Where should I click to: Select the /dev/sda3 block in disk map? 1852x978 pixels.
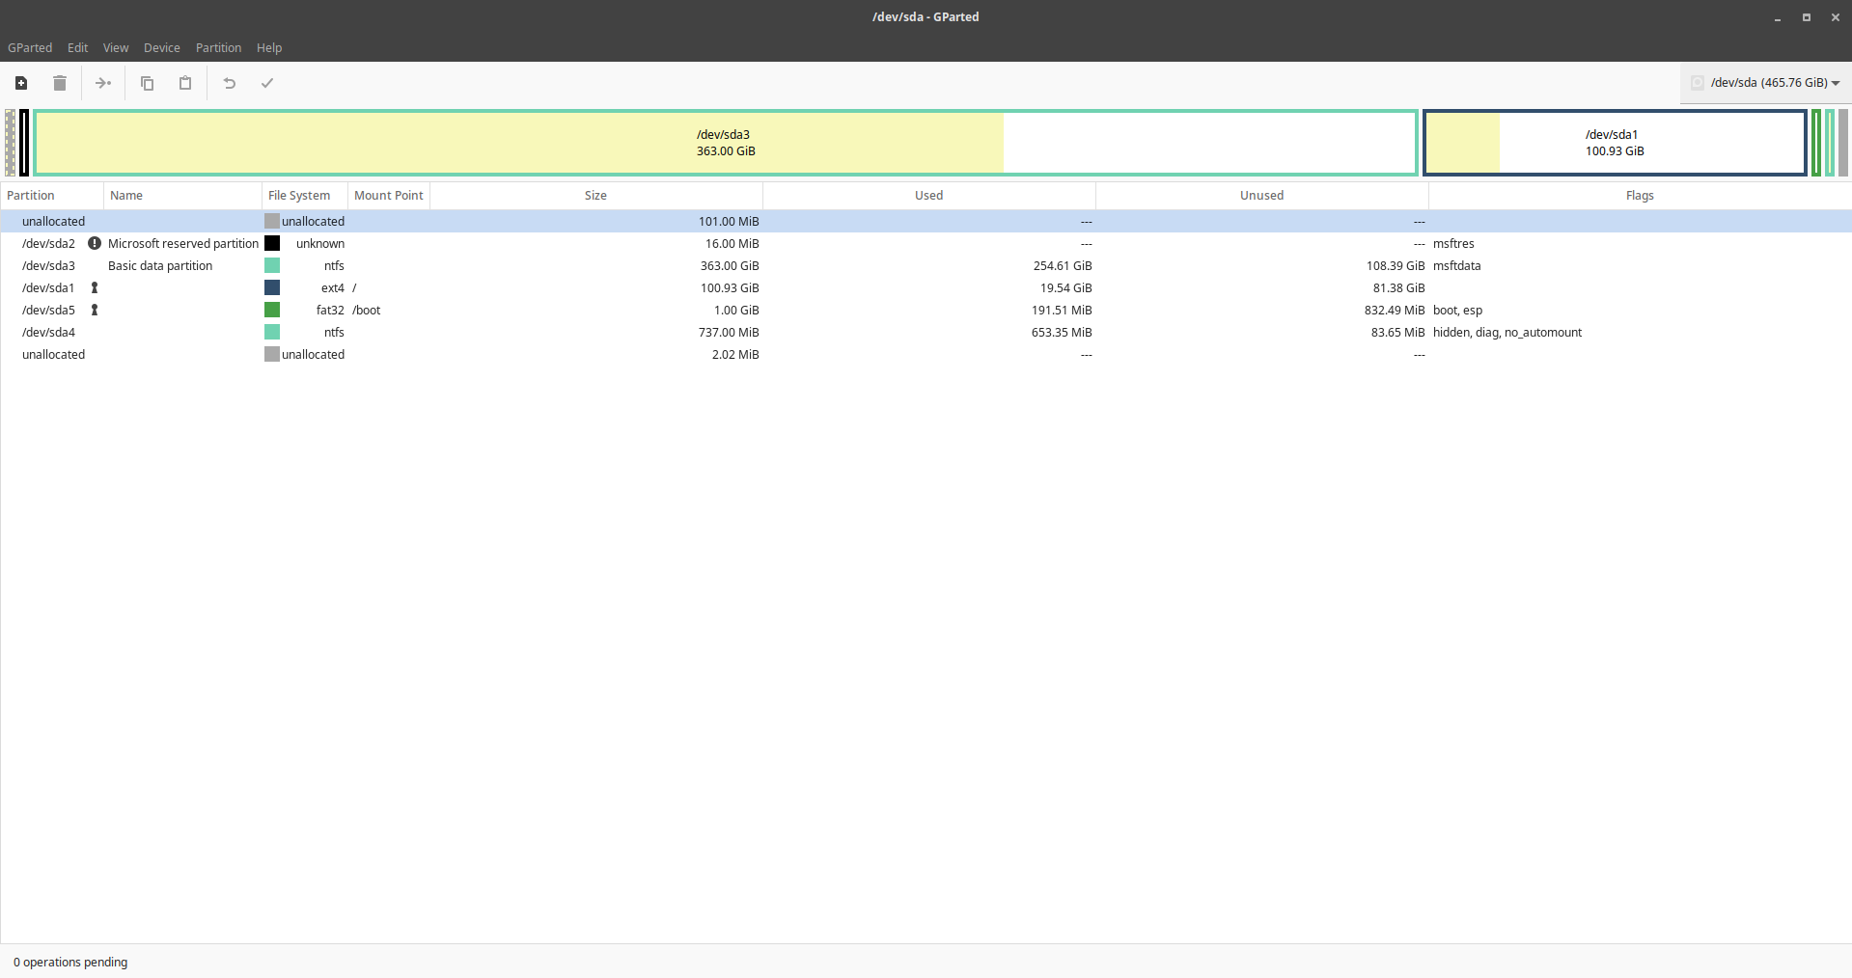click(725, 143)
